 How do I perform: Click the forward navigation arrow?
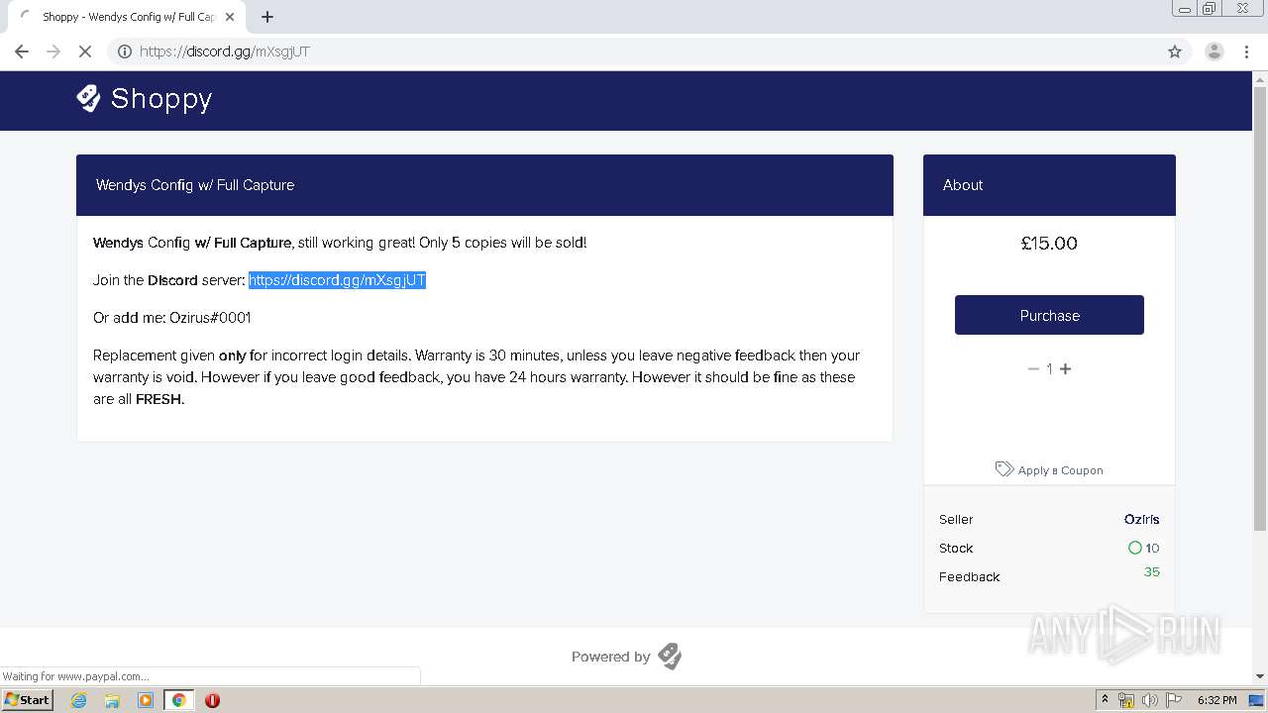(53, 51)
